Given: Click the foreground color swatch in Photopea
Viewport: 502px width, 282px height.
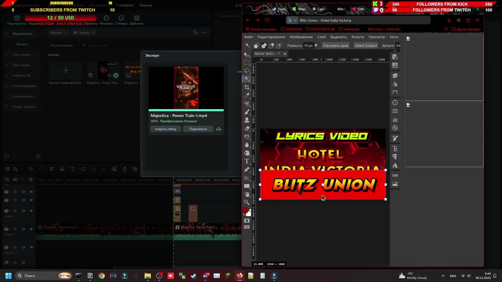Looking at the screenshot, I should [x=245, y=211].
